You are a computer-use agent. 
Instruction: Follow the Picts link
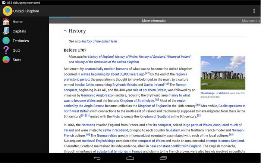tap(116, 116)
